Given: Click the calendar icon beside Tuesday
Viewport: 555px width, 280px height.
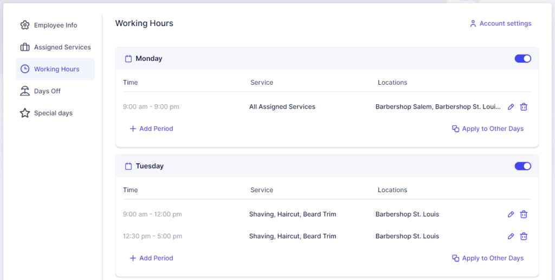Looking at the screenshot, I should point(128,166).
